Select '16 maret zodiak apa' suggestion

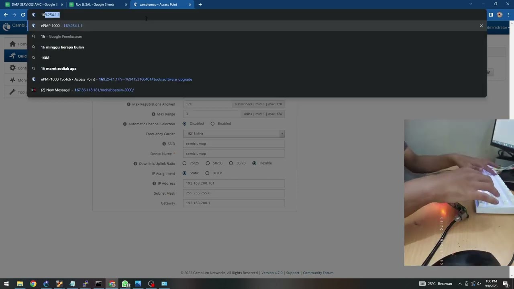[x=257, y=69]
